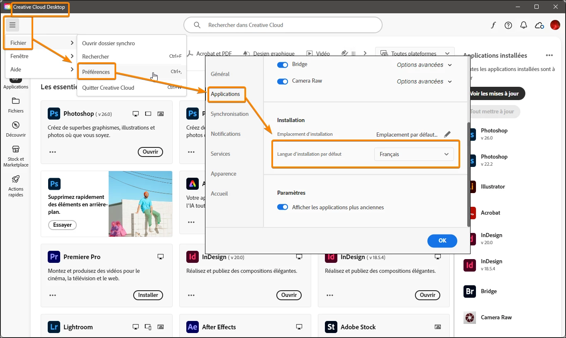Click OK in preferences dialog
The image size is (566, 338).
coord(442,240)
